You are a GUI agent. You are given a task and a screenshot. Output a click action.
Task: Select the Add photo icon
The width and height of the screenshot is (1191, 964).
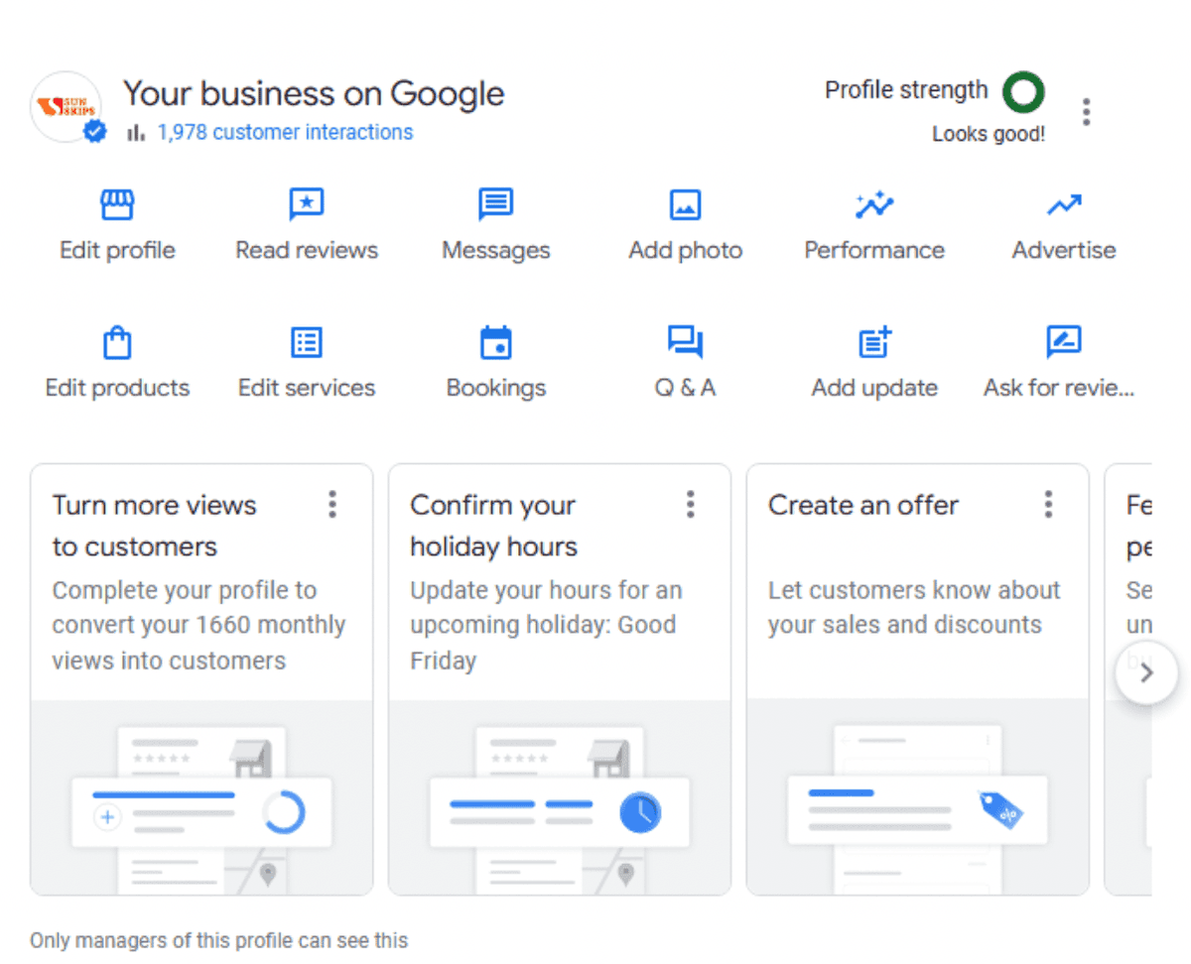[685, 205]
